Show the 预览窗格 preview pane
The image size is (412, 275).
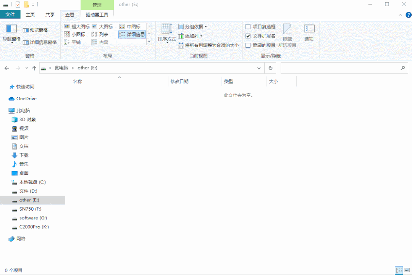(38, 30)
